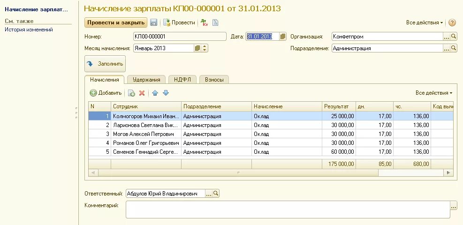This screenshot has height=225, width=463.
Task: Open ellipsis button of Комментарий field
Action: coord(454,206)
